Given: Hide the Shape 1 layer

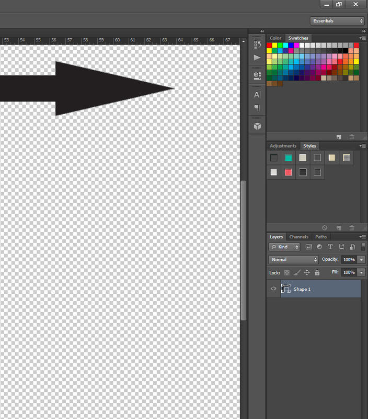Looking at the screenshot, I should [x=273, y=289].
